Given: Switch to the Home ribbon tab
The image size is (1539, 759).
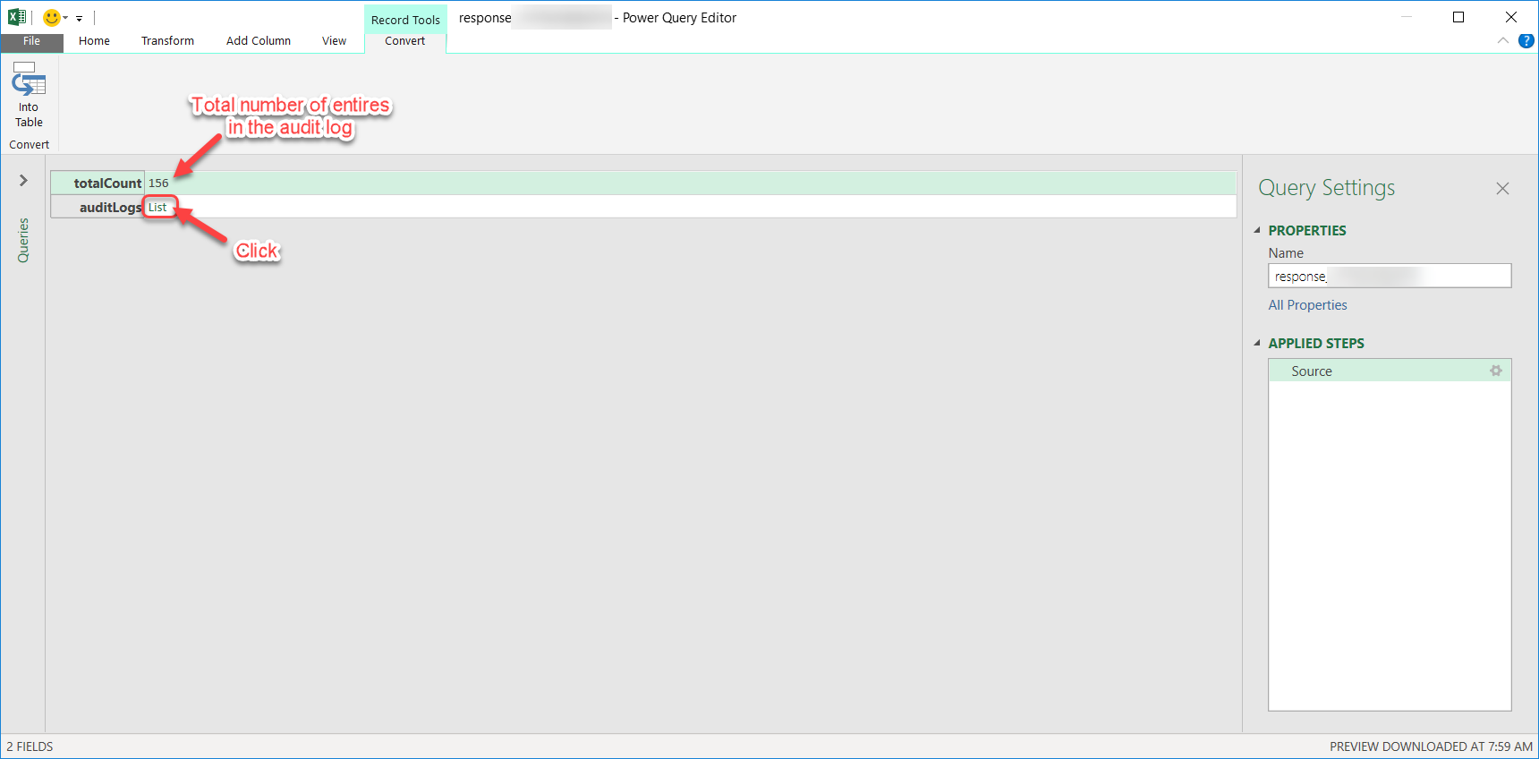Looking at the screenshot, I should click(x=94, y=41).
